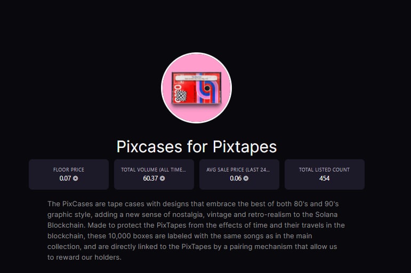Viewport: 411px width, 273px height.
Task: Click the FLOOR PRICE label text
Action: click(x=69, y=170)
